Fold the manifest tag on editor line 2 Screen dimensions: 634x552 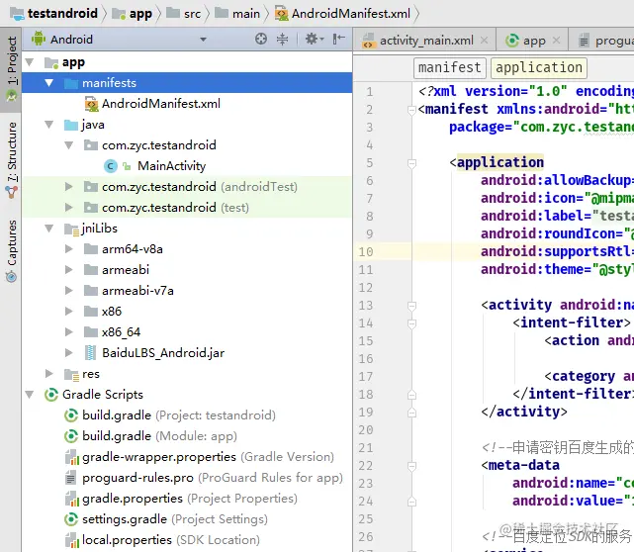[x=411, y=110]
